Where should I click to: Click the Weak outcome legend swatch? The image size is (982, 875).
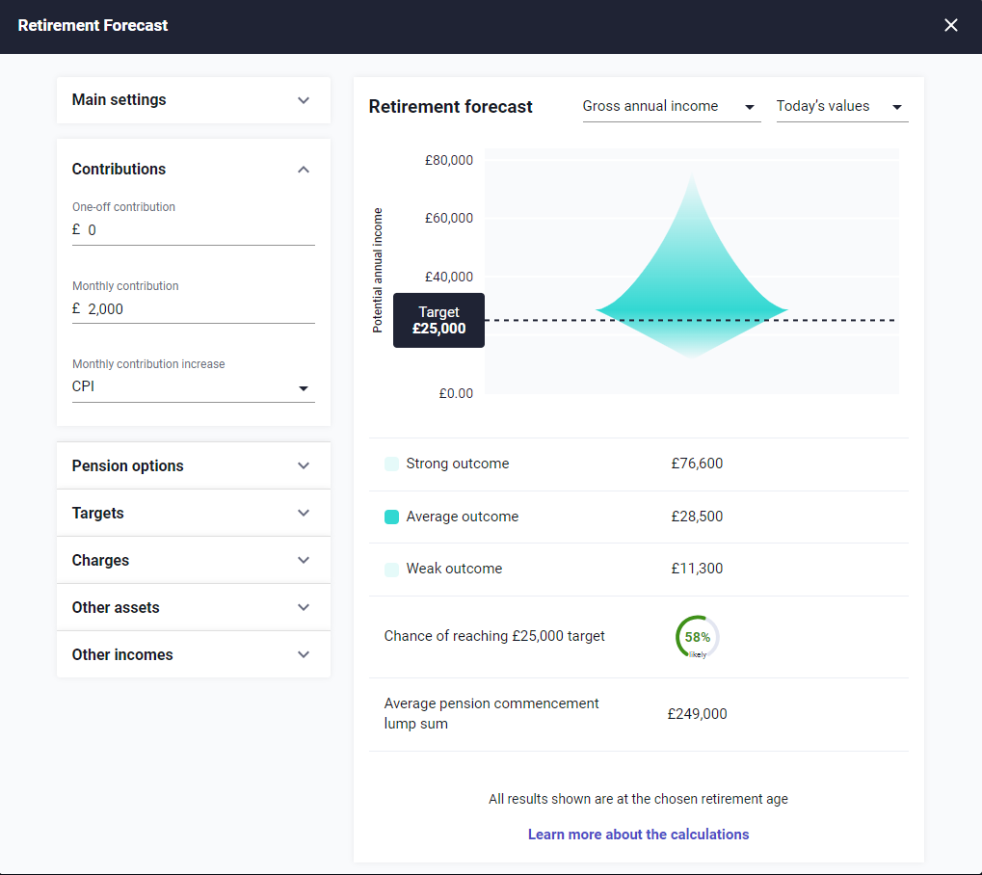(x=391, y=569)
